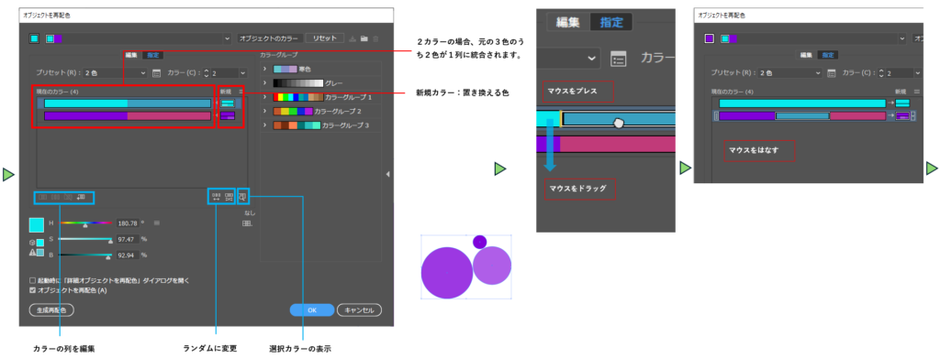Open the プリセット dropdown in right dialog
Screen dimensions: 940x358
pyautogui.click(x=790, y=73)
